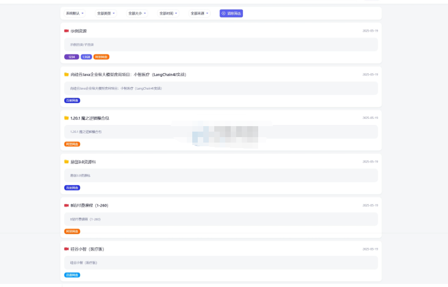Open the 硅谷小智 (医疗版) title
This screenshot has height=287, width=448.
[x=87, y=249]
